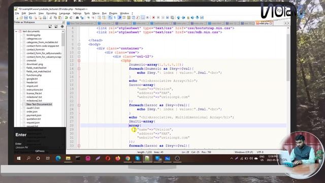The image size is (325, 183).
Task: Click the Save All toolbar icon
Action: [x=30, y=18]
